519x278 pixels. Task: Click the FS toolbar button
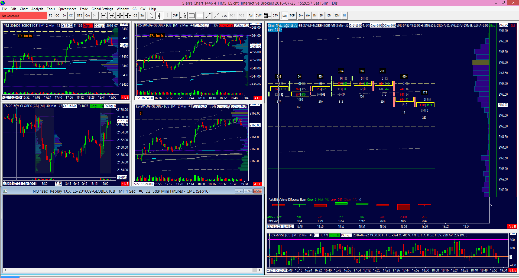(51, 16)
